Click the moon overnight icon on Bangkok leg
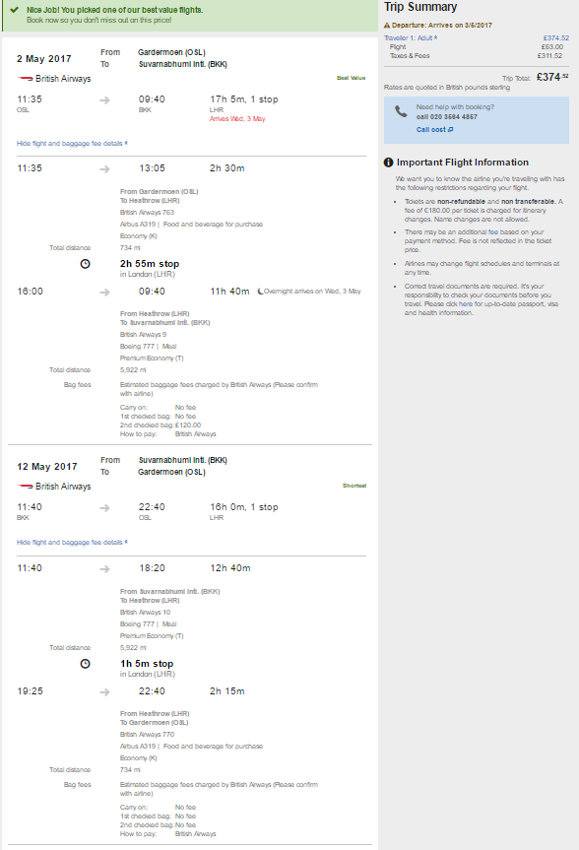Screen dimensions: 579x850 (260, 292)
